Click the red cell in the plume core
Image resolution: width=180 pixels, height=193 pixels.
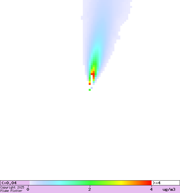coord(92,74)
